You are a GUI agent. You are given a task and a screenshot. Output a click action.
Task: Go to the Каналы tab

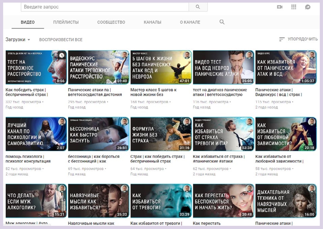(152, 22)
